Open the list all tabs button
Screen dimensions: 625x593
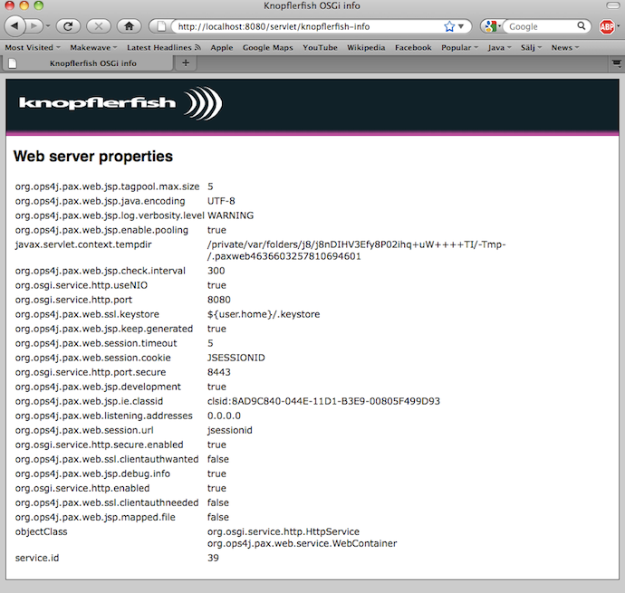tap(616, 63)
